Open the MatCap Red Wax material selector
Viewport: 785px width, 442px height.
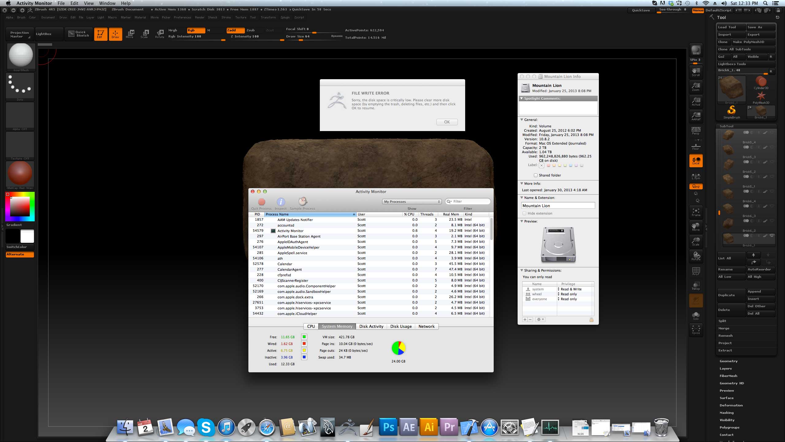20,175
